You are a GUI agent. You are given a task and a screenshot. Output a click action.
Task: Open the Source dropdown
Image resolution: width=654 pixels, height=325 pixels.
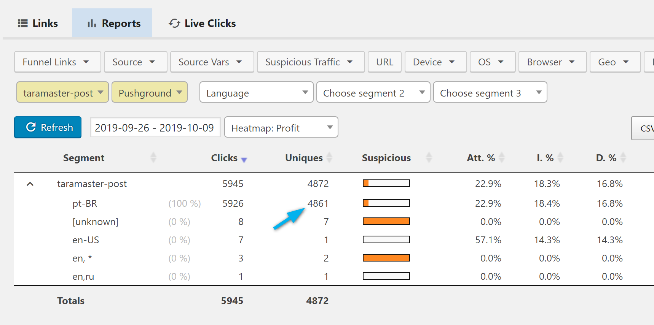pyautogui.click(x=136, y=62)
